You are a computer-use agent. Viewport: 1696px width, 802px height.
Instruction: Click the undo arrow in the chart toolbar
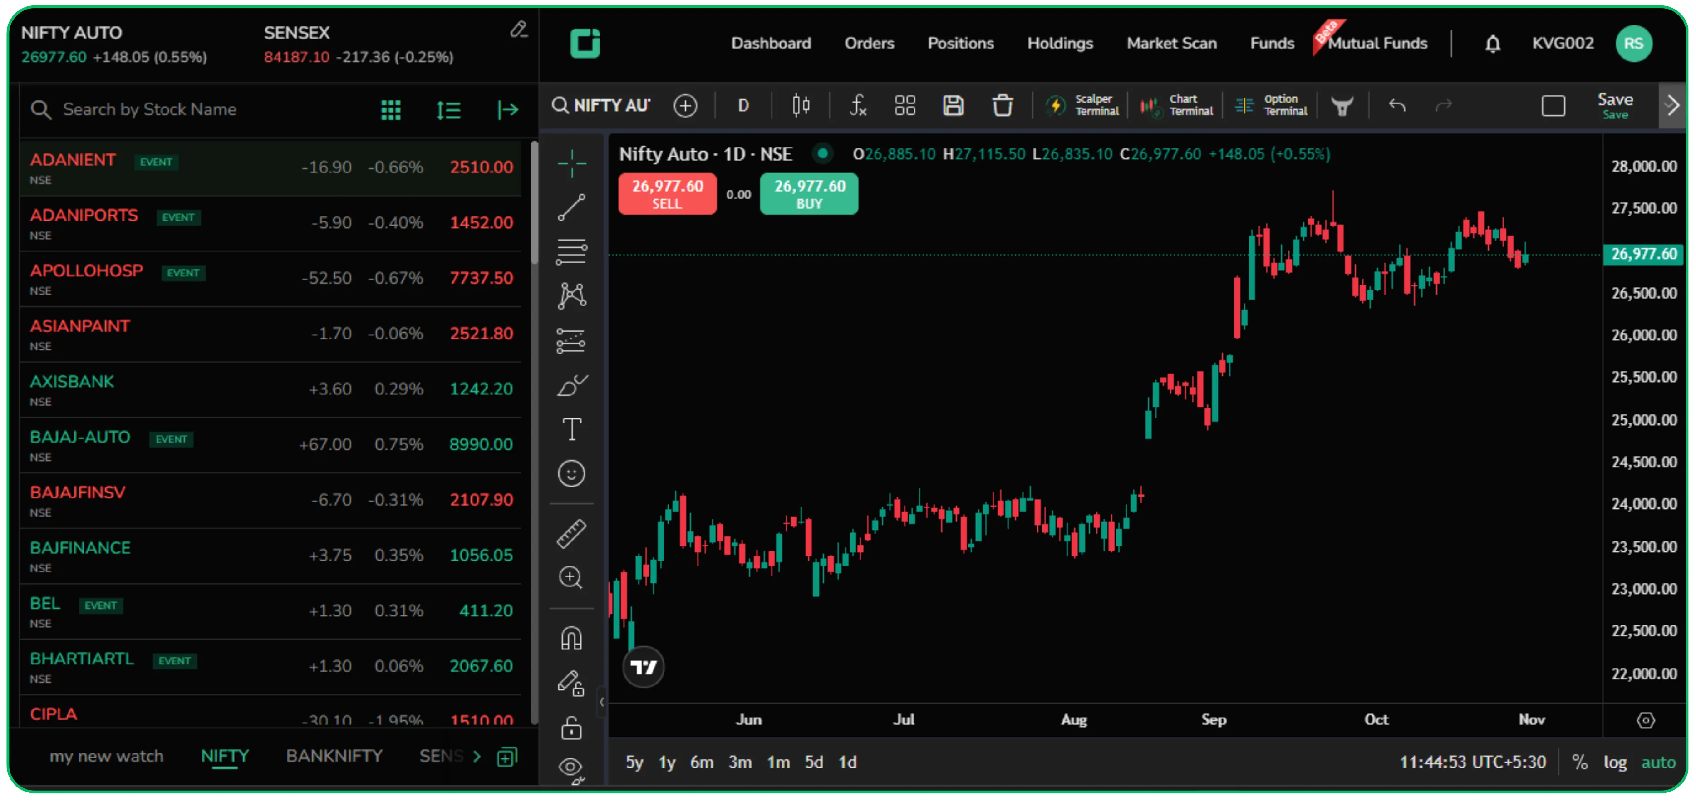click(x=1396, y=105)
